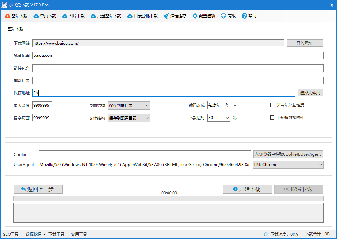This screenshot has width=337, height=239.
Task: Click the download progress bar
Action: (x=168, y=199)
